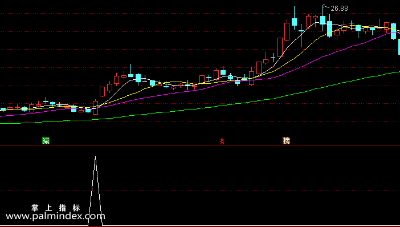
Task: Select the 26.88 high price label
Action: 339,9
